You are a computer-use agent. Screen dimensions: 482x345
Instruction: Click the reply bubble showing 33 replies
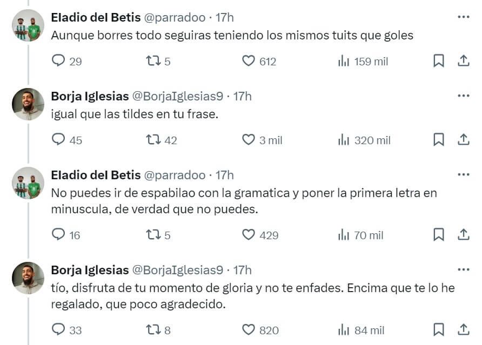58,330
